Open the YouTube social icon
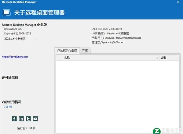The width and height of the screenshot is (183, 134). [35, 119]
